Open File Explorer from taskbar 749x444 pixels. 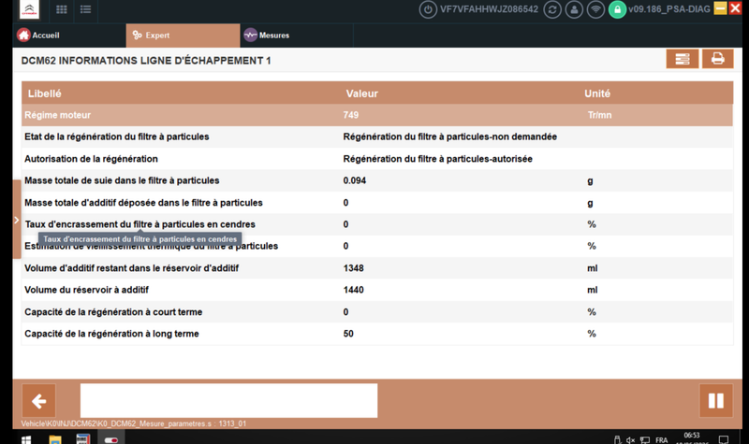(55, 439)
